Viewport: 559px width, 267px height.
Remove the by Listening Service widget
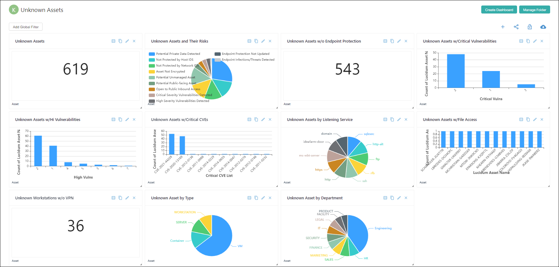[406, 119]
